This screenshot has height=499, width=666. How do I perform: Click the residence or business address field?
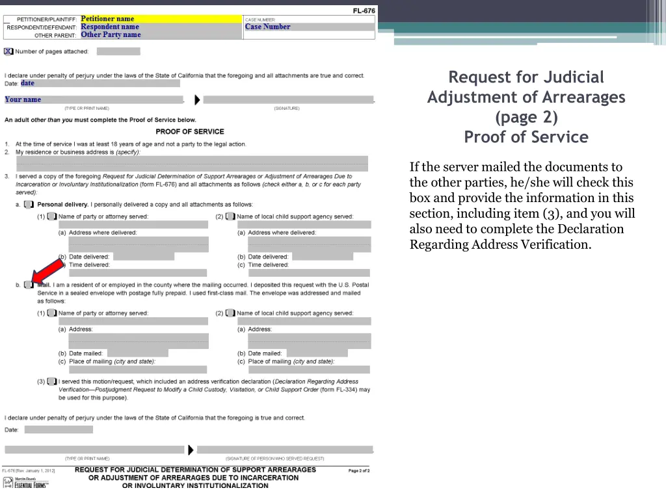pyautogui.click(x=192, y=163)
